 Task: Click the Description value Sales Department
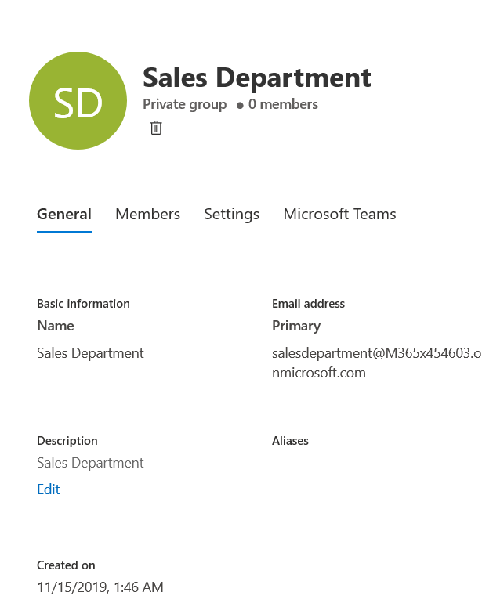pyautogui.click(x=90, y=463)
